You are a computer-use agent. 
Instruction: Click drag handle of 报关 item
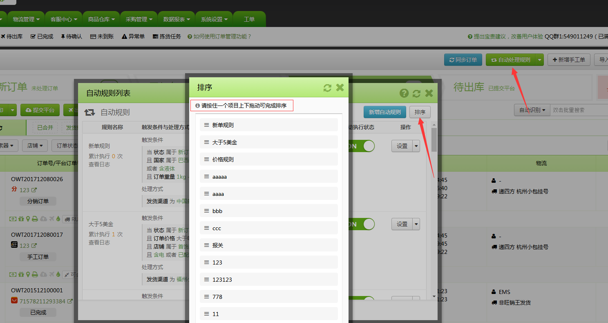[207, 245]
